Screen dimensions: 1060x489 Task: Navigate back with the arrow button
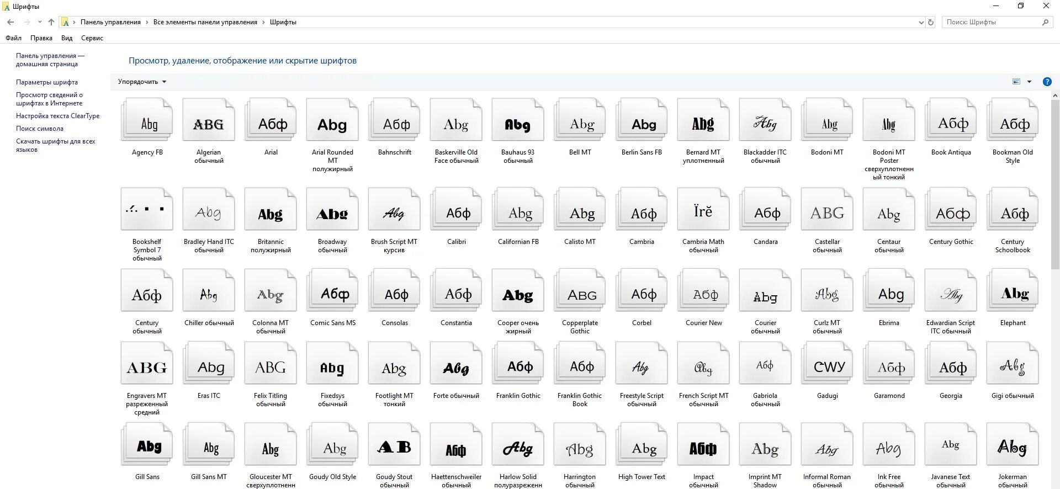(10, 22)
